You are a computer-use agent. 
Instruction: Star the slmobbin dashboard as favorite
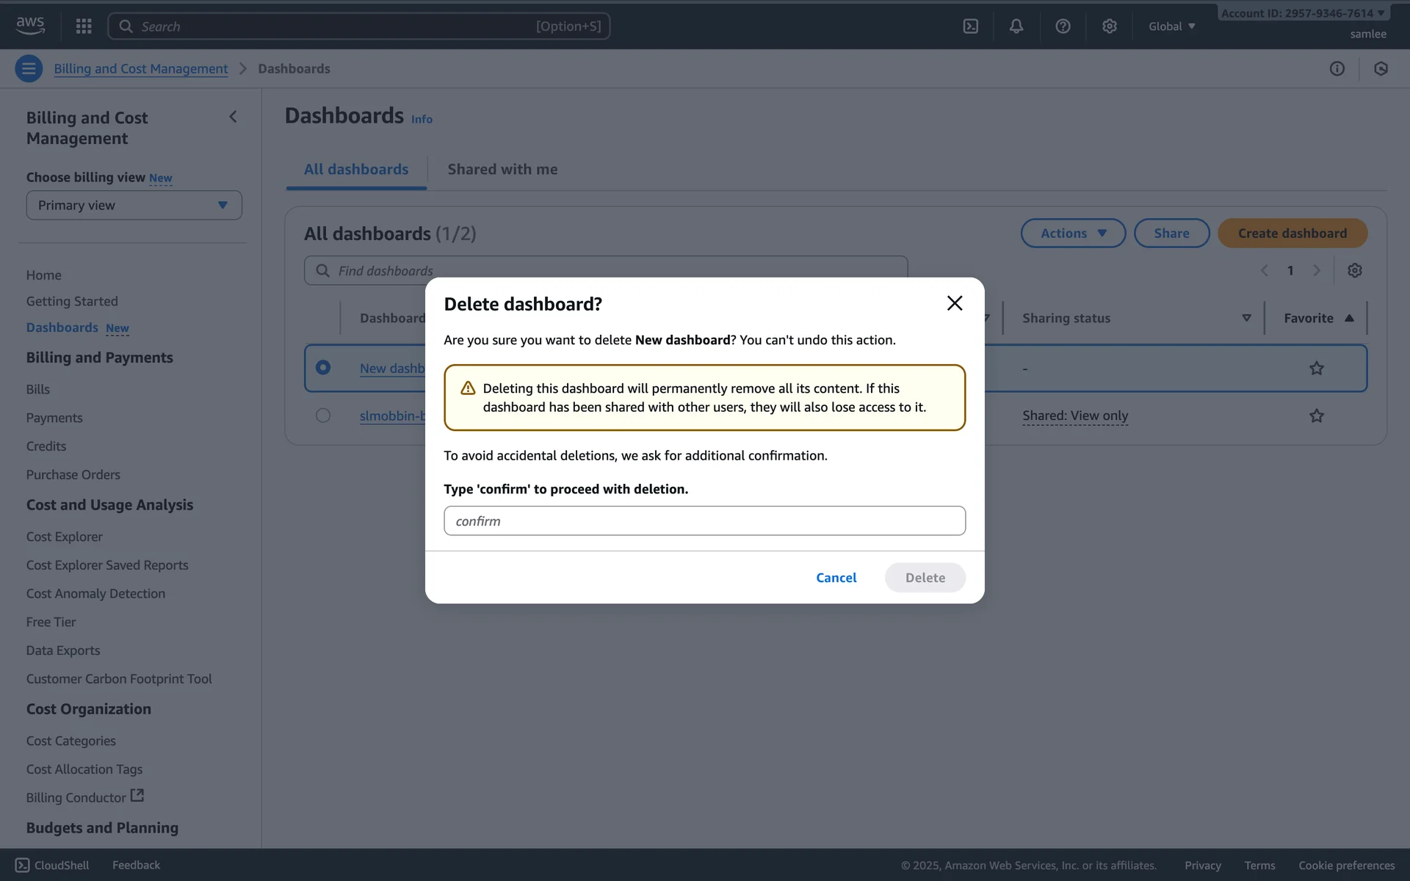point(1316,416)
